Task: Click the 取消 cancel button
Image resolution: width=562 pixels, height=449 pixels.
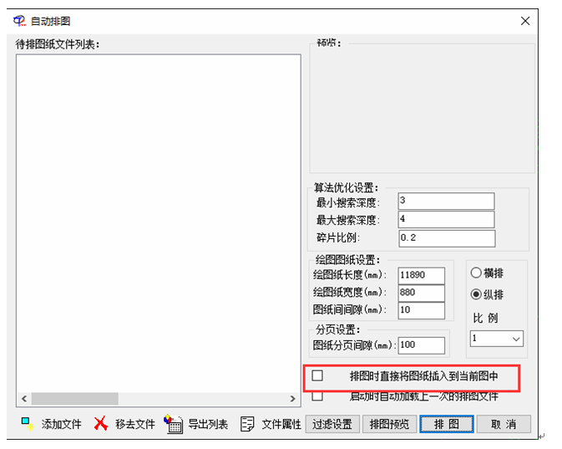Action: point(503,424)
